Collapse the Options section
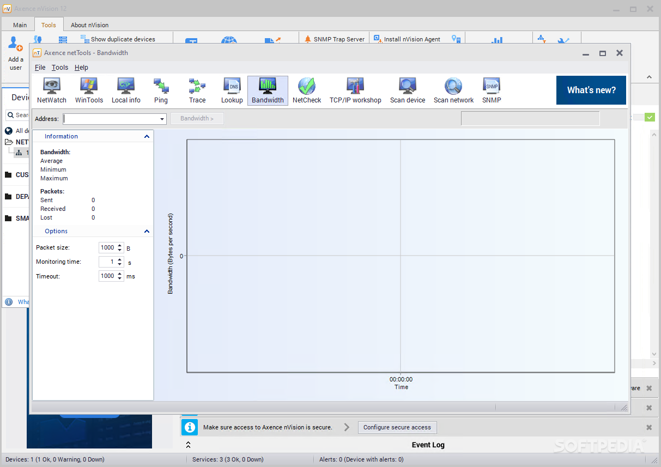The image size is (661, 467). pos(147,231)
